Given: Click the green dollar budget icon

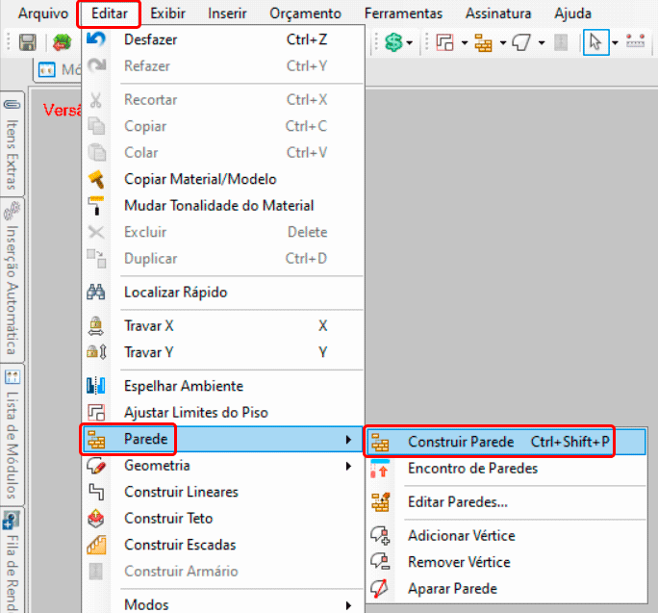Looking at the screenshot, I should pyautogui.click(x=392, y=42).
